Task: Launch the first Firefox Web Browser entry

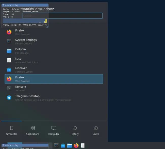Action: tap(54, 32)
